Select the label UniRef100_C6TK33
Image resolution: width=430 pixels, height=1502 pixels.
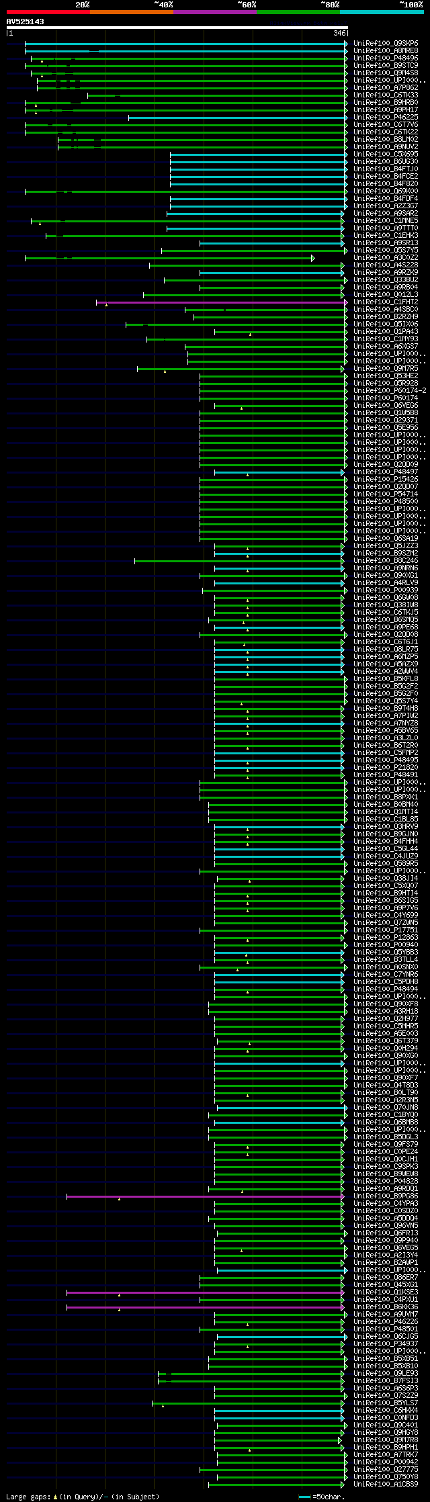(x=386, y=95)
